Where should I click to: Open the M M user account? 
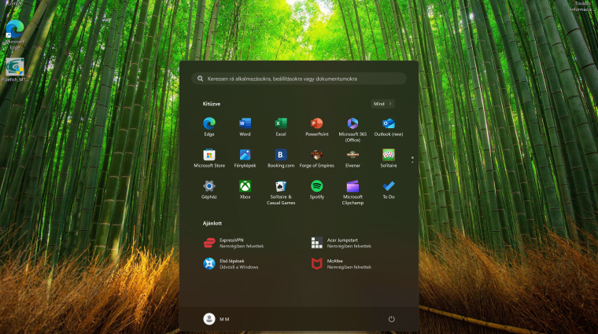[216, 319]
